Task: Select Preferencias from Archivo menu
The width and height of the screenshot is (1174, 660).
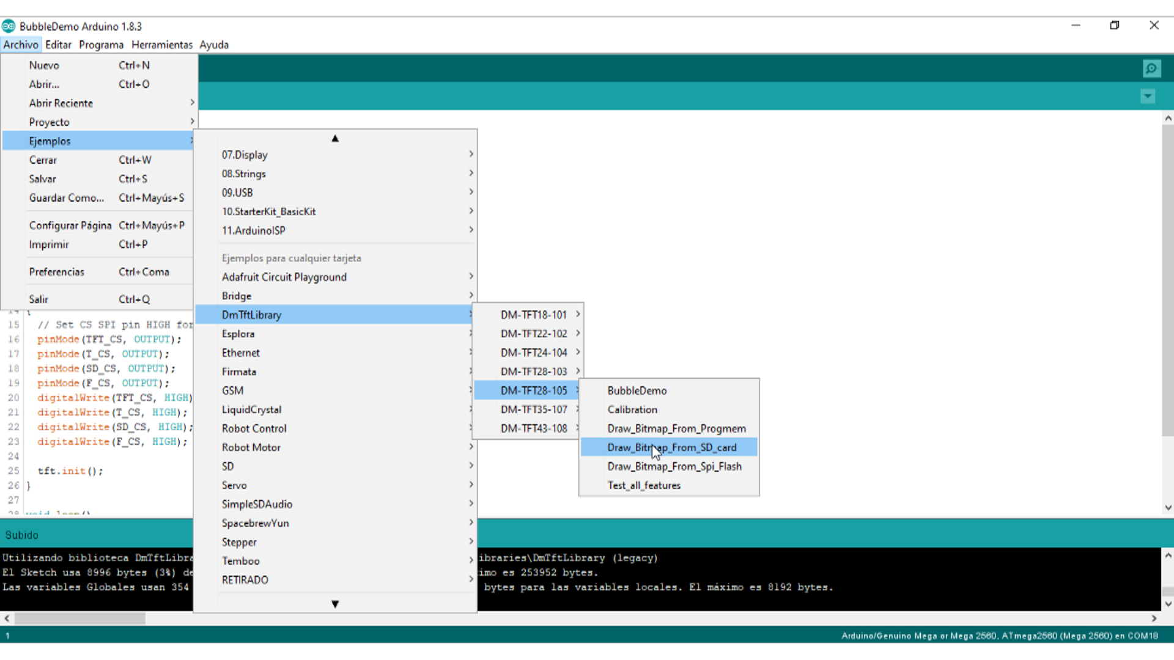Action: click(x=57, y=272)
